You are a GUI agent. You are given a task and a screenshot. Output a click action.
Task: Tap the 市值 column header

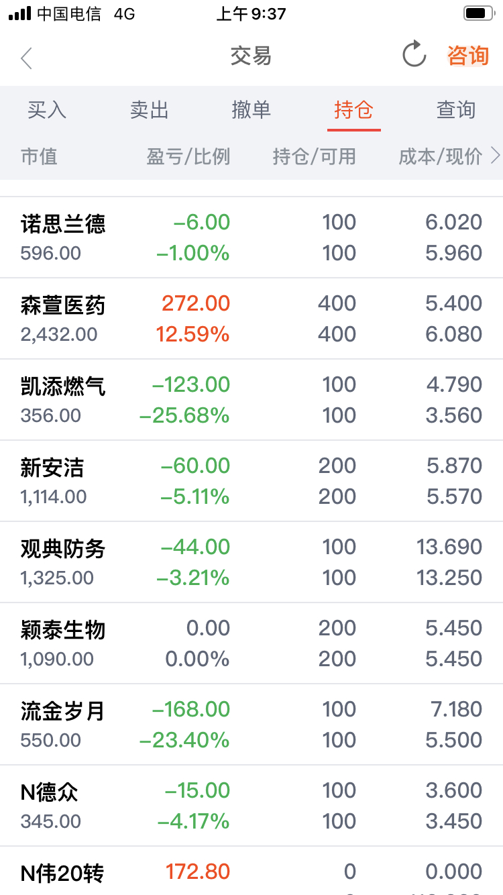click(x=39, y=156)
